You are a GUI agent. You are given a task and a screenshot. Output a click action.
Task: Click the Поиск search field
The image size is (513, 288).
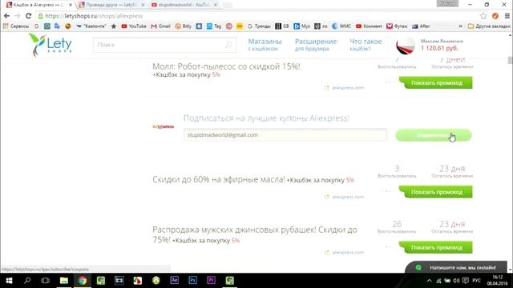pos(164,45)
